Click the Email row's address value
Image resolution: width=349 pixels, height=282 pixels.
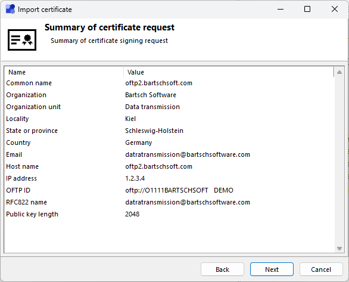pyautogui.click(x=188, y=154)
